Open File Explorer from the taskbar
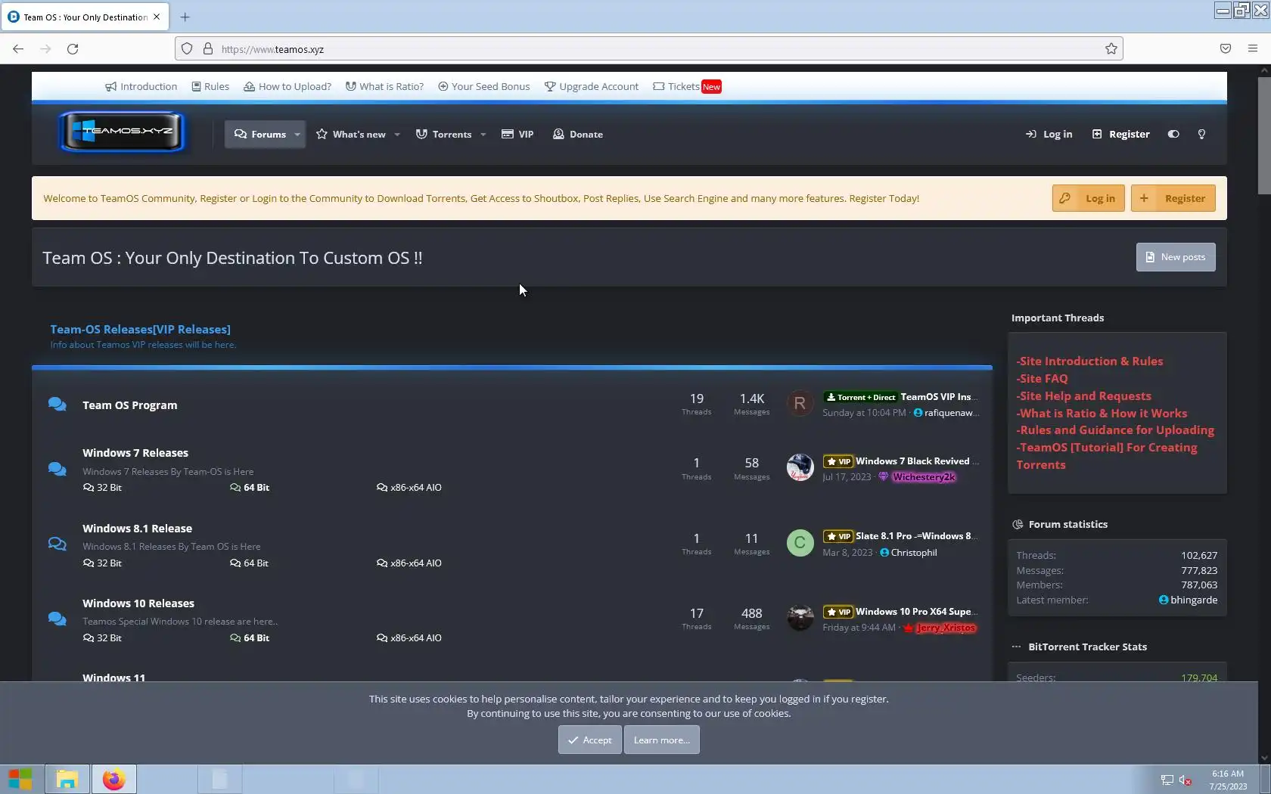The image size is (1271, 794). (67, 779)
